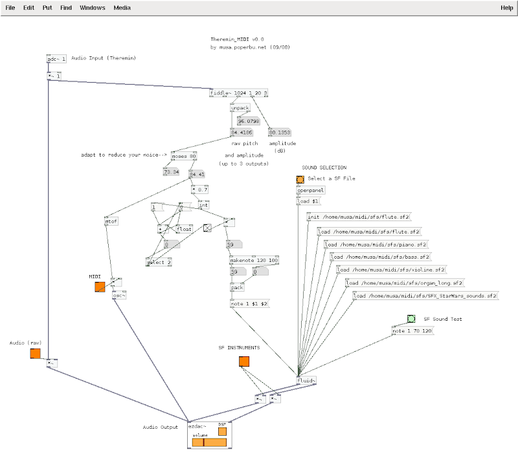Click the orange Select a SF File bang
This screenshot has width=518, height=454.
(x=300, y=180)
